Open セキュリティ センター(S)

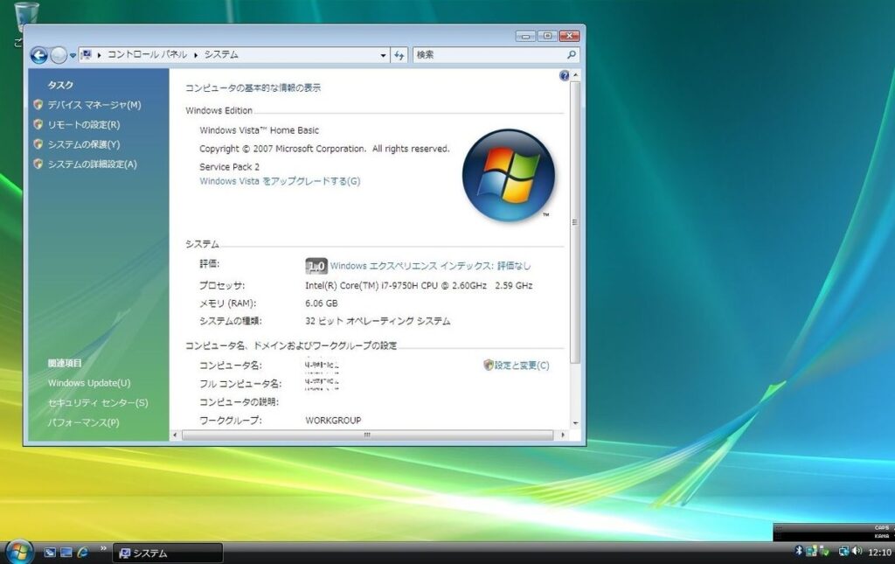98,403
